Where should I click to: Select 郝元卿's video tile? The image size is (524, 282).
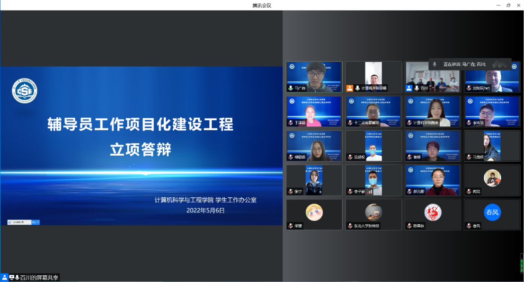tap(432, 180)
